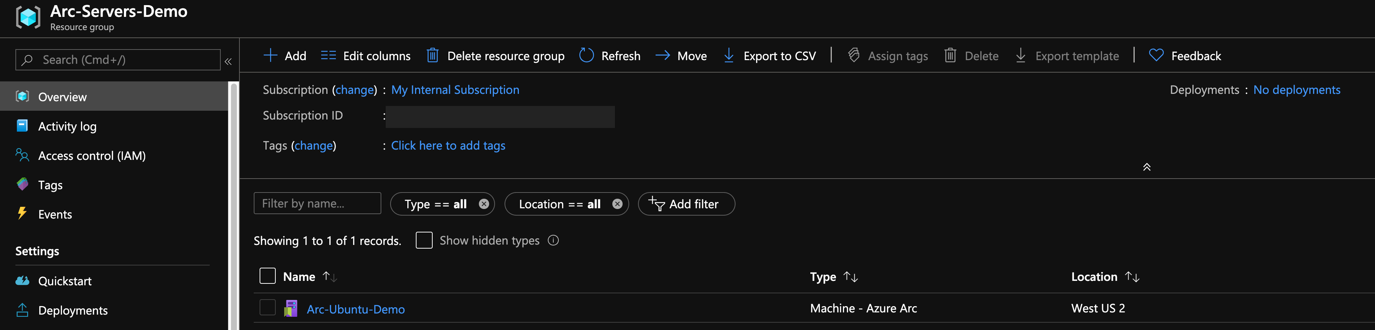
Task: Click the Quickstart cloud icon
Action: point(22,280)
